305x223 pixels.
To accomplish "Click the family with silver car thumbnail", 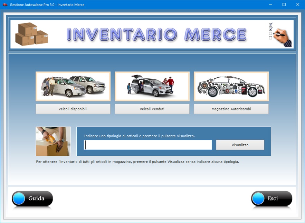I will [152, 86].
